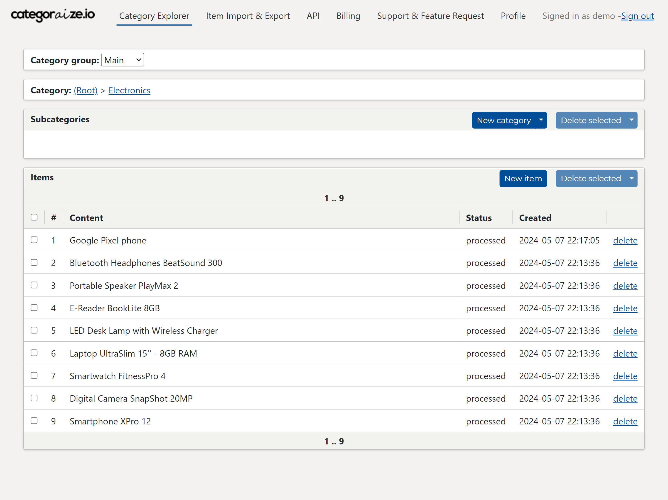Open the API tab
Image resolution: width=668 pixels, height=500 pixels.
click(313, 16)
